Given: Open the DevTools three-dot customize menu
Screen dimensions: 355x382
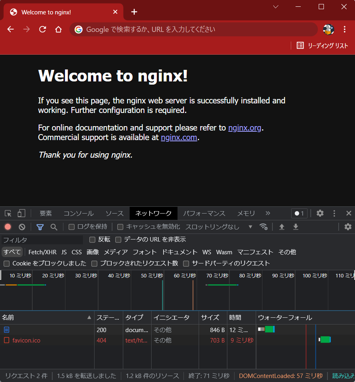Looking at the screenshot, I should (334, 213).
